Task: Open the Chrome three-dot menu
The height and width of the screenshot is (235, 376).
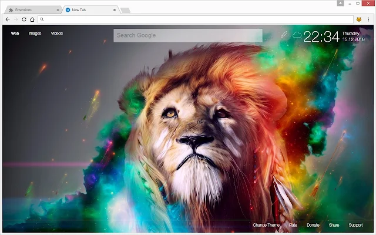Action: pos(368,19)
